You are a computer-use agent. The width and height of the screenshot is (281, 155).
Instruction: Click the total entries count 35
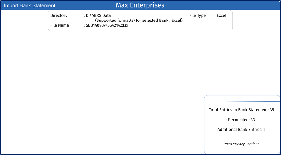pos(271,110)
